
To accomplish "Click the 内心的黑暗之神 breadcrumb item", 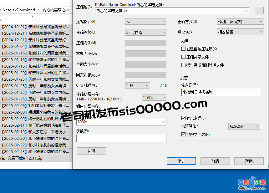I will coord(56,10).
